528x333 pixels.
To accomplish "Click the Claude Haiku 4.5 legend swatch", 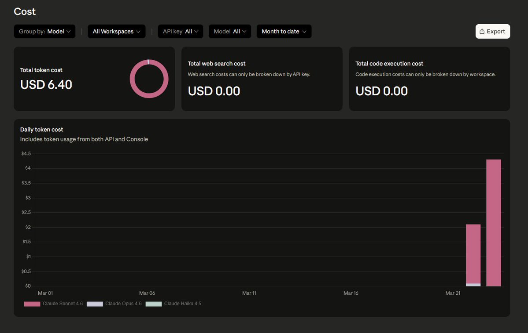I will (154, 304).
